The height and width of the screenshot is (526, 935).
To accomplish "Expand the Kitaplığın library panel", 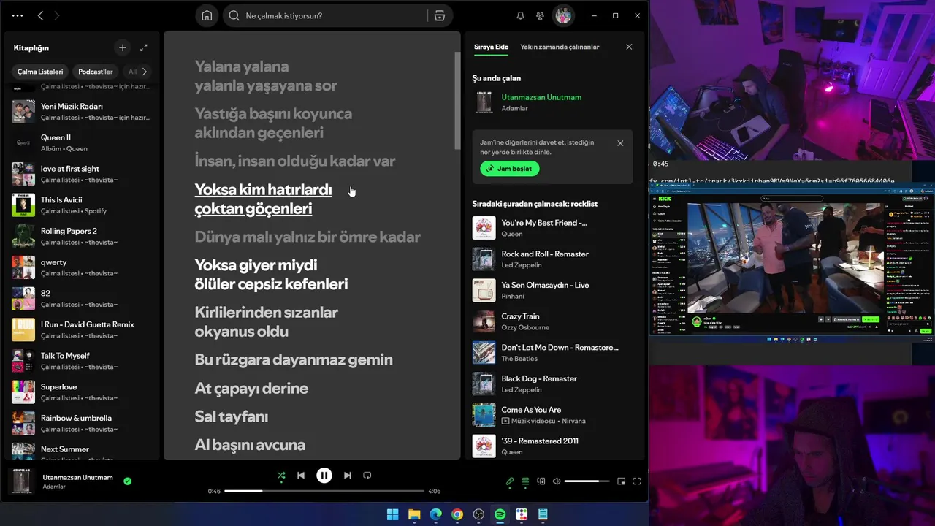I will 143,47.
